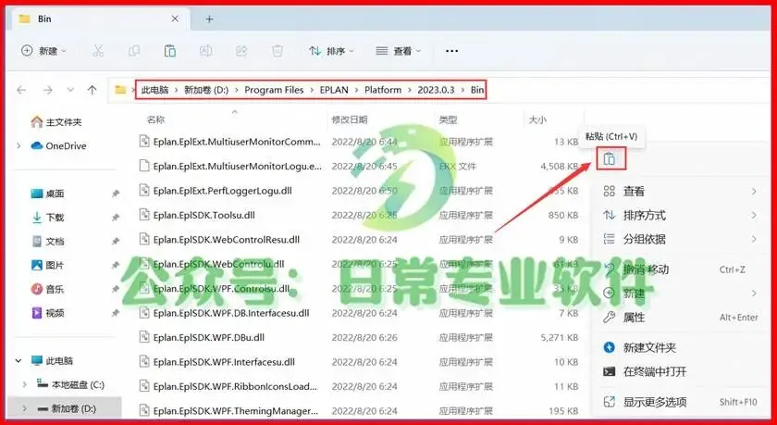Sort by the 大小 column header
Image resolution: width=777 pixels, height=425 pixels.
537,119
